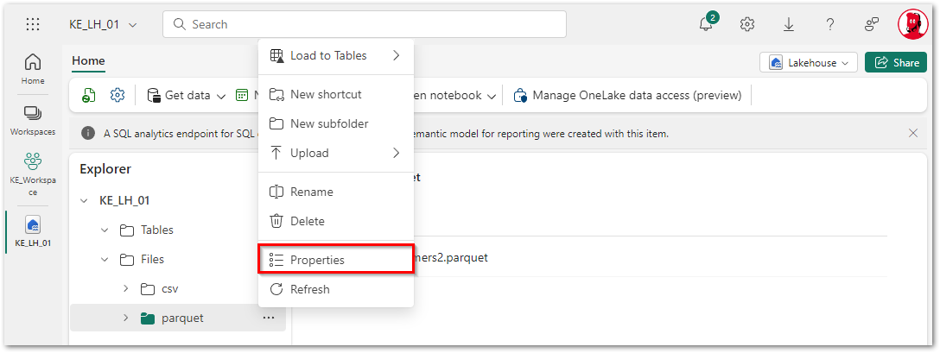
Task: Open the help question mark icon
Action: pyautogui.click(x=830, y=24)
